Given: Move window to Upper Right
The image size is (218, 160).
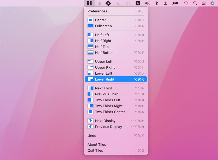Looking at the screenshot, I should click(116, 68).
